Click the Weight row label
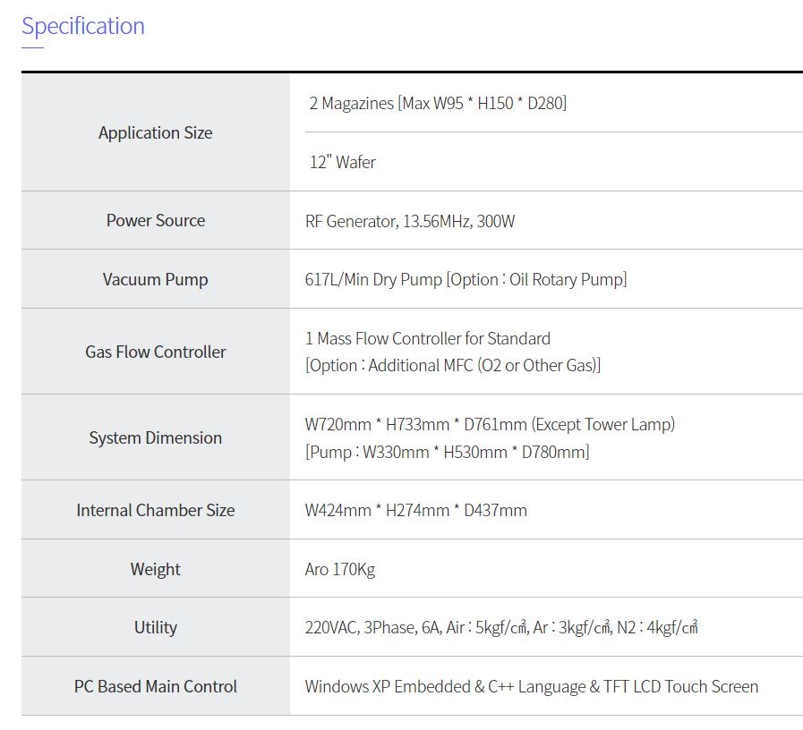 (x=156, y=569)
